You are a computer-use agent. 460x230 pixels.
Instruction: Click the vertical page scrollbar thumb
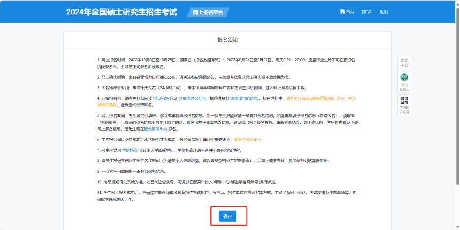457,94
